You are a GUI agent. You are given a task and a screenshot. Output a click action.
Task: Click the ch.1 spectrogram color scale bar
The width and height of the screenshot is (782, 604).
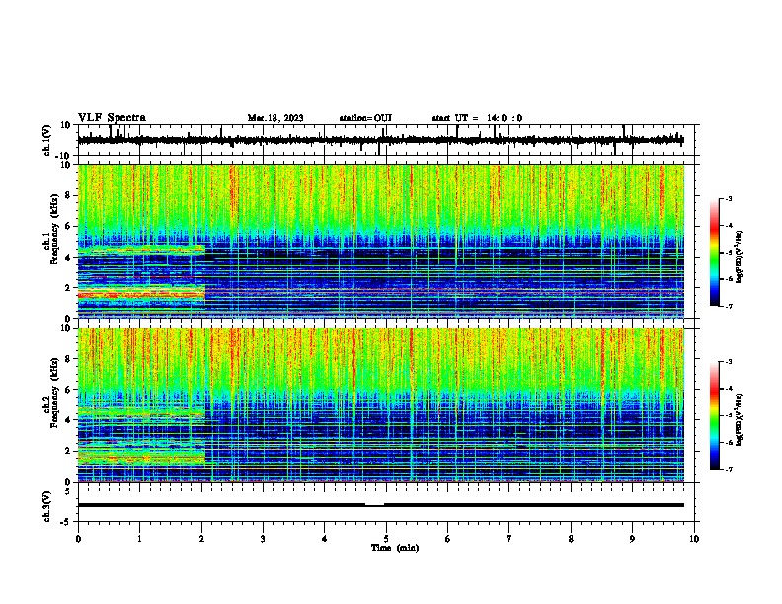click(715, 253)
